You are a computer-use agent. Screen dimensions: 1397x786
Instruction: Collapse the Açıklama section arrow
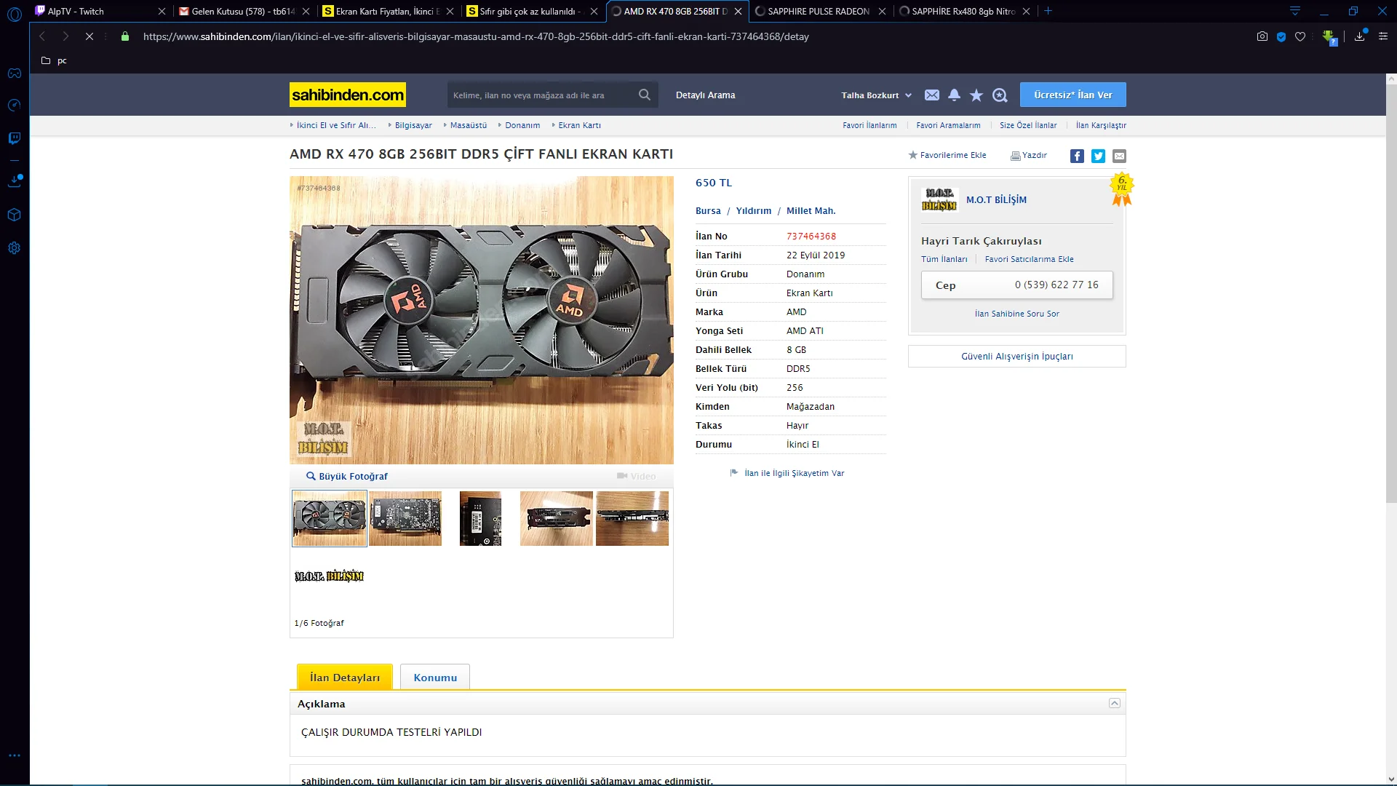click(x=1114, y=703)
